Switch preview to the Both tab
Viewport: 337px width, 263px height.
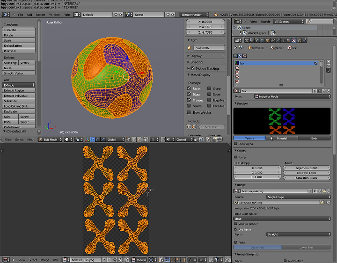314,139
